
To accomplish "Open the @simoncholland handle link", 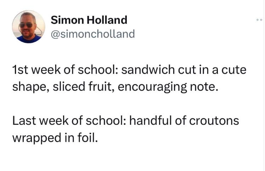I will [93, 34].
